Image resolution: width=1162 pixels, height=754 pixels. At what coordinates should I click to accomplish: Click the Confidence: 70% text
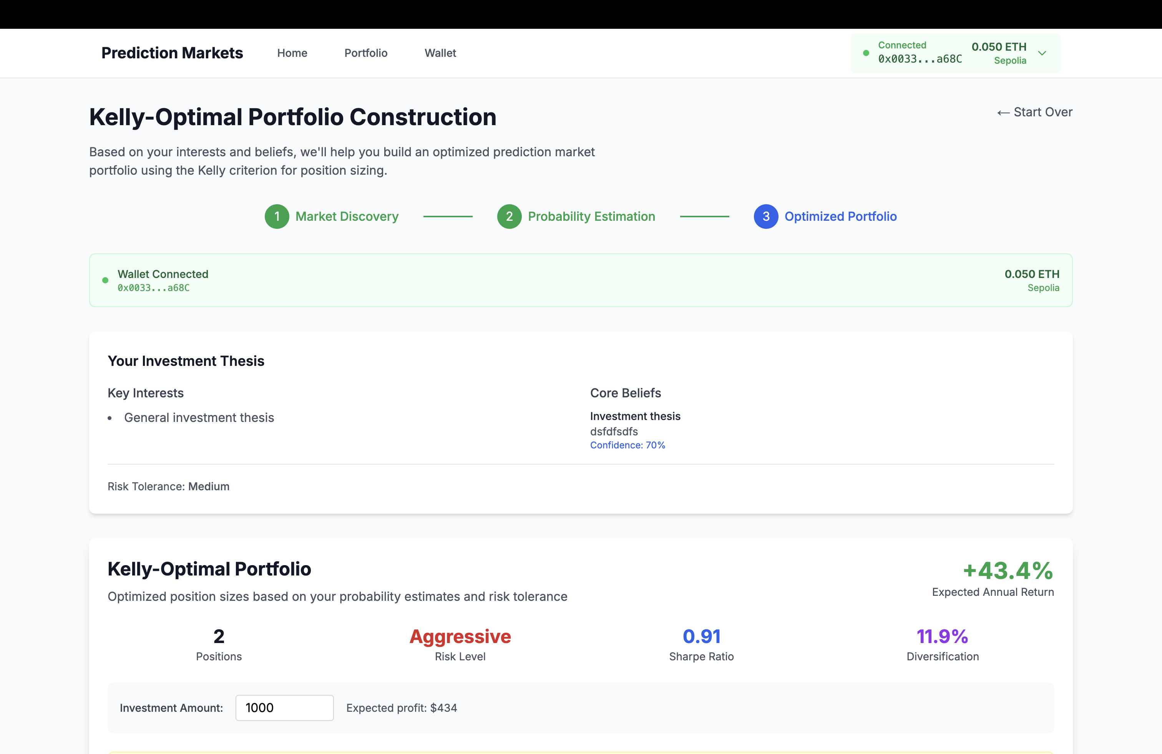tap(627, 445)
